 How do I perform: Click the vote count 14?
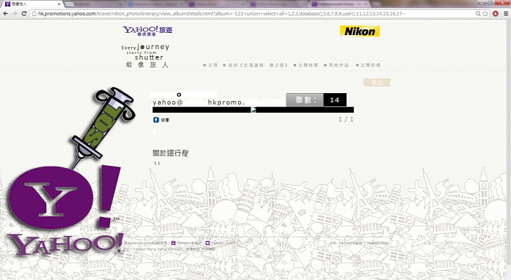(x=335, y=100)
